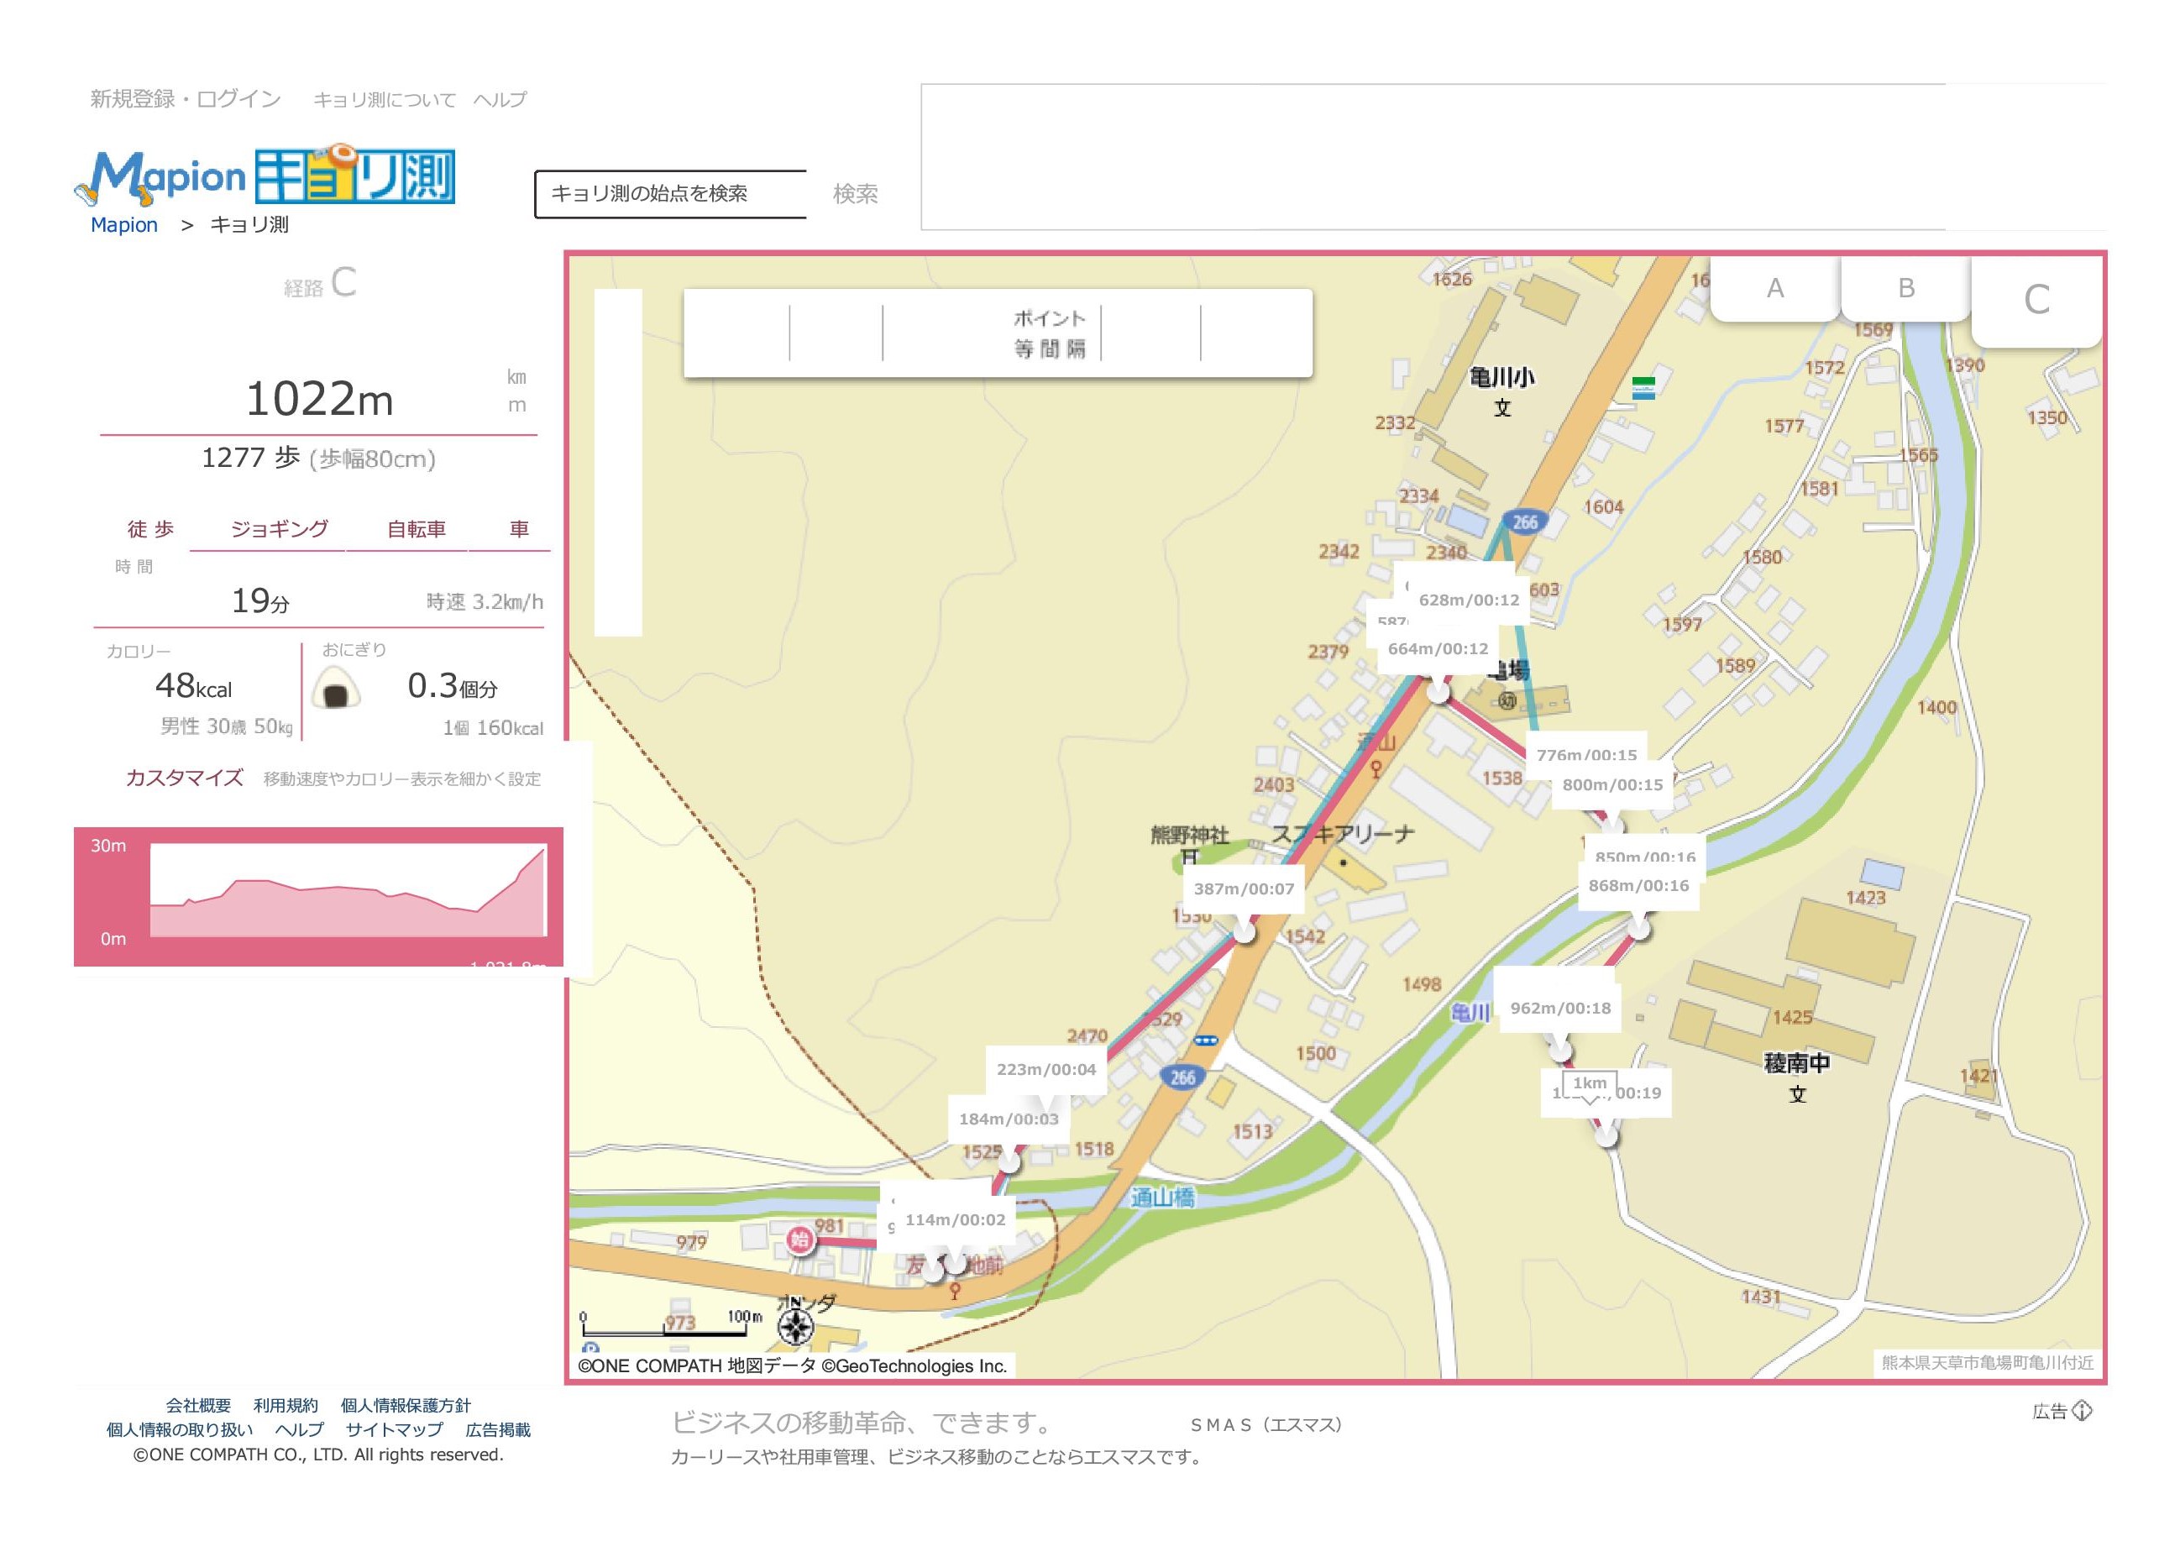Select the 徒歩 walking mode tab
The height and width of the screenshot is (1541, 2180).
tap(151, 530)
